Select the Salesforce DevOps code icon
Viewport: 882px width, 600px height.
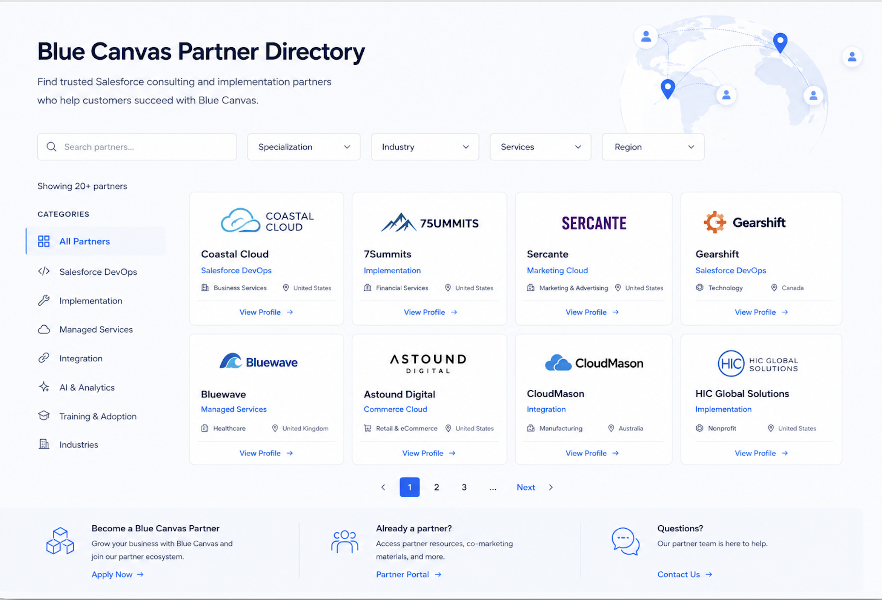point(44,271)
